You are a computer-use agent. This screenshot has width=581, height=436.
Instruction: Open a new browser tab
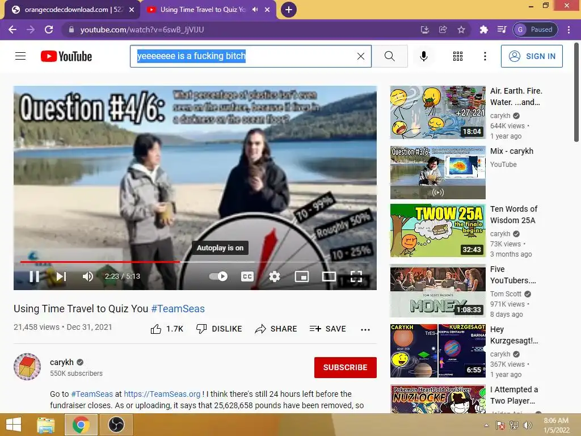tap(288, 10)
